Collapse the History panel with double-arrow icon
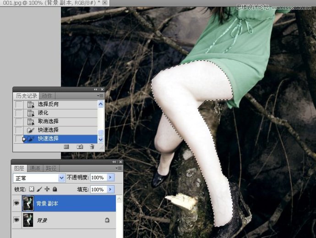 click(x=96, y=89)
